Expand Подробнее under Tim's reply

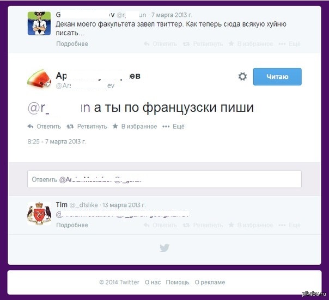click(72, 225)
